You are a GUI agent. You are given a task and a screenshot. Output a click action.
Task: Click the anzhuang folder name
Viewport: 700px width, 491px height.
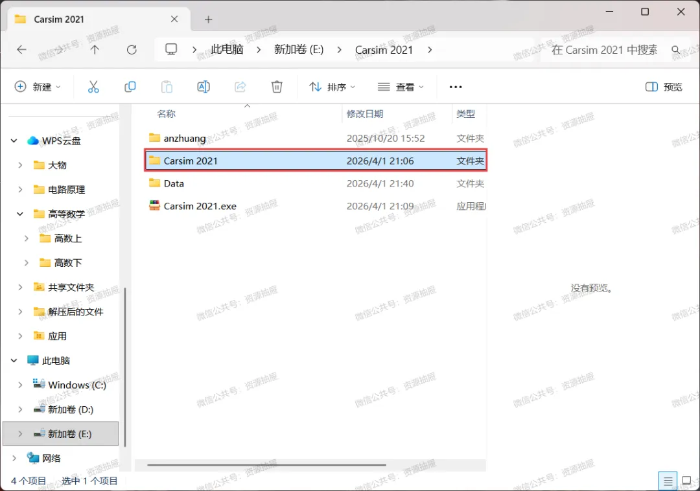[x=185, y=138]
